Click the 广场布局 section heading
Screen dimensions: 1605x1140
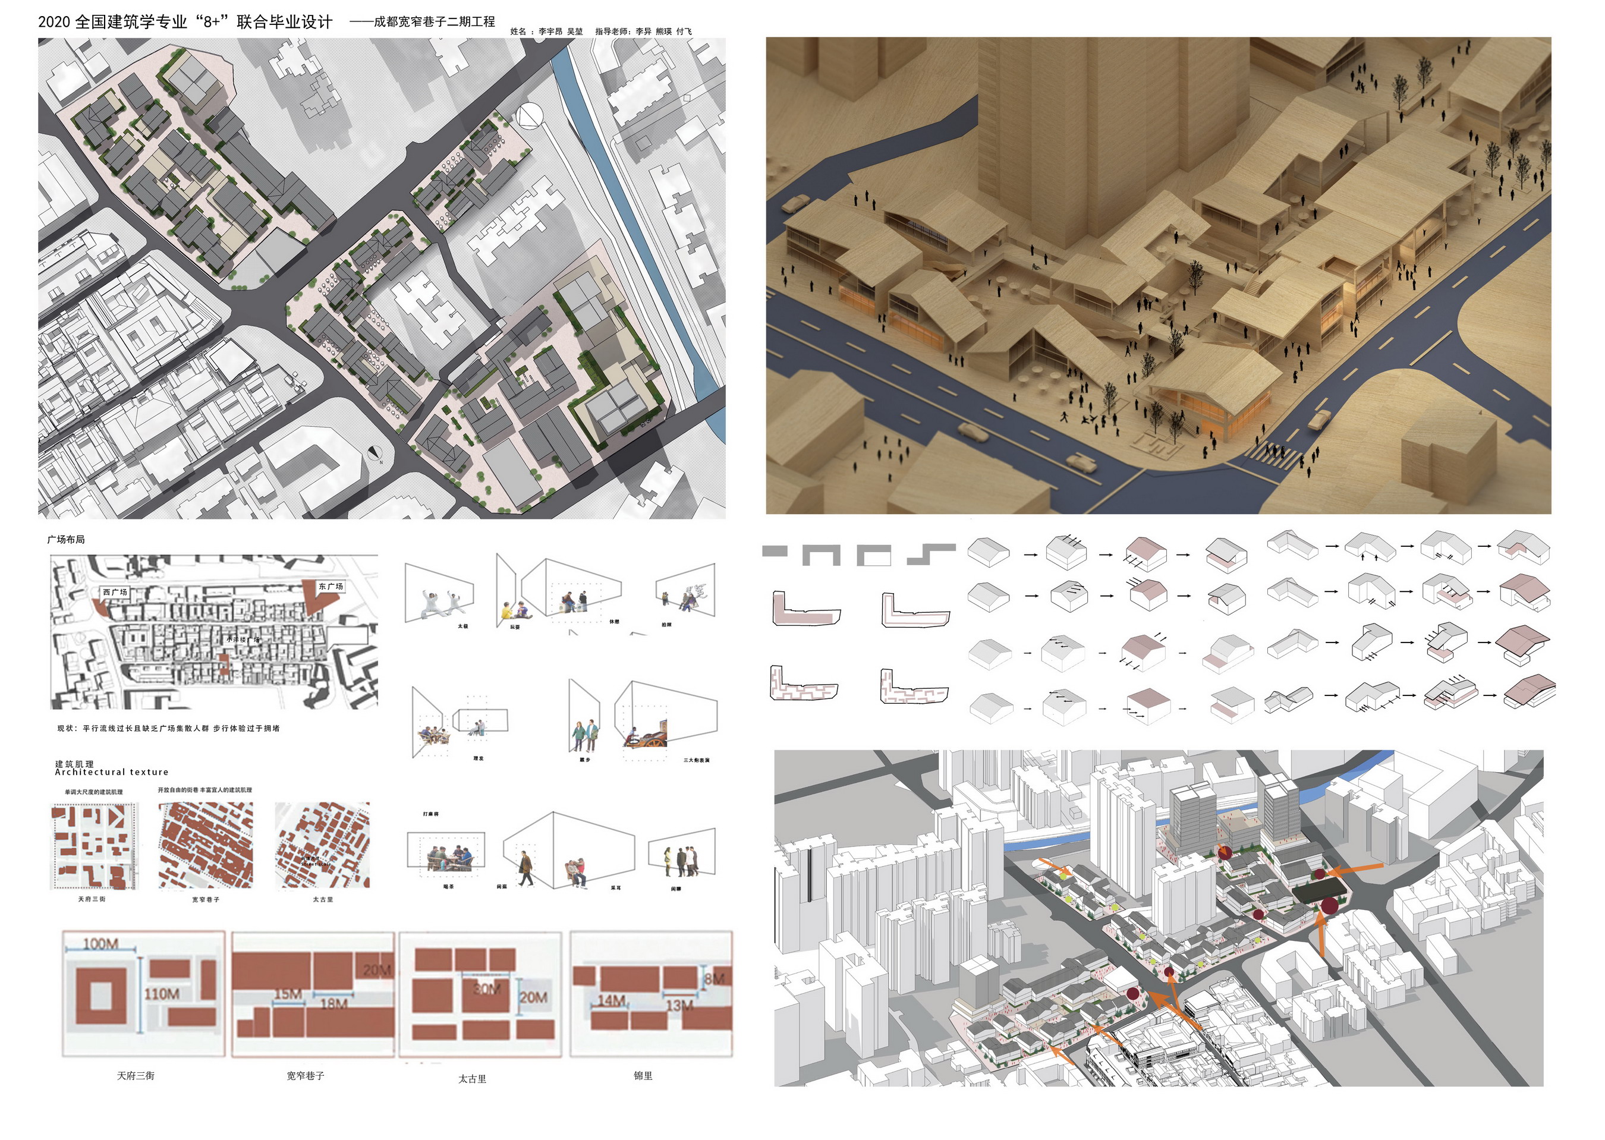(x=66, y=539)
